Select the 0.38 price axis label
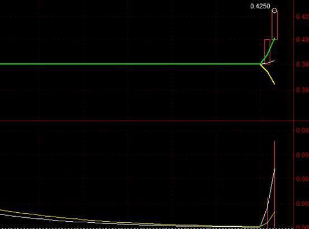Screen dimensions: 309x229 point(302,64)
